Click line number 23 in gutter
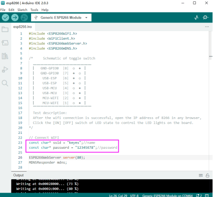The image size is (213, 197). 20,142
